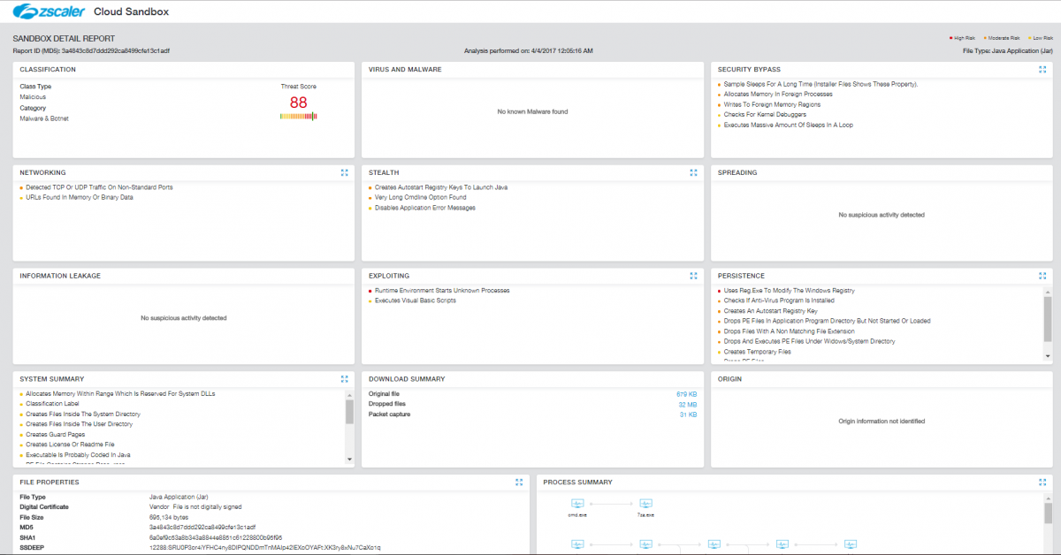Screen dimensions: 1061x555
Task: Expand the Exploiting panel to fullscreen
Action: 693,275
